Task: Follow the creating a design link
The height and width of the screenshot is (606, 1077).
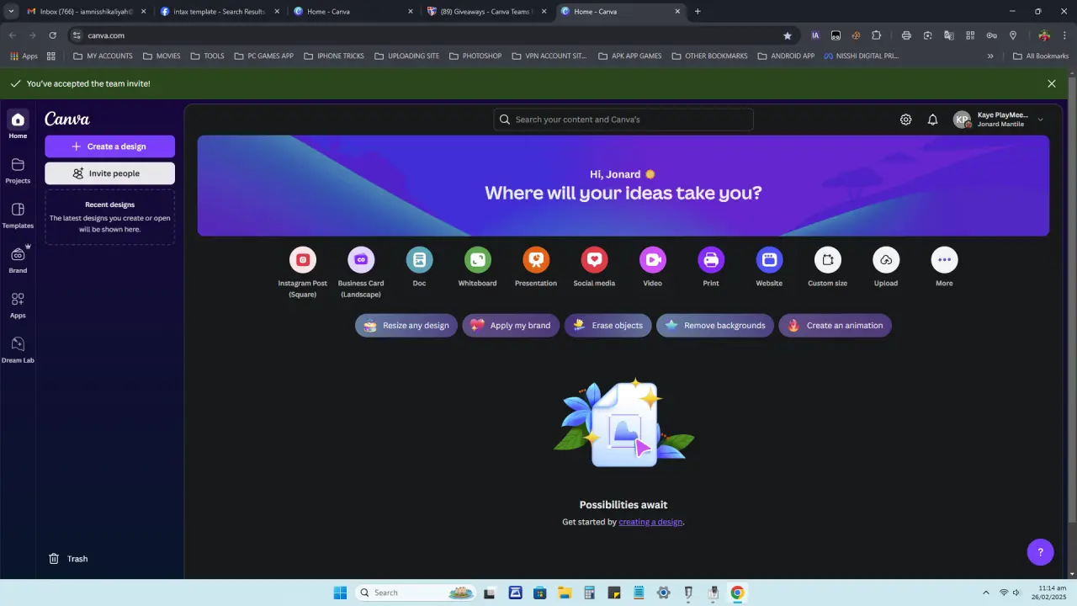Action: 650,522
